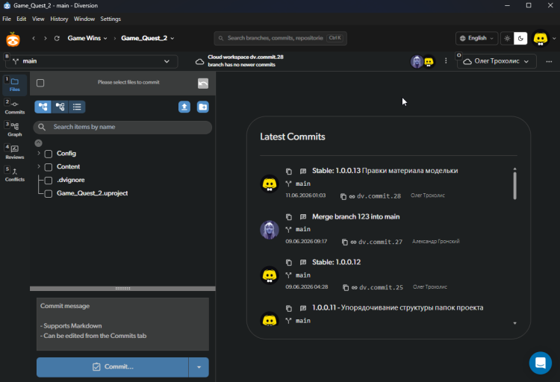The width and height of the screenshot is (560, 382).
Task: Switch to light theme sun icon
Action: click(507, 38)
